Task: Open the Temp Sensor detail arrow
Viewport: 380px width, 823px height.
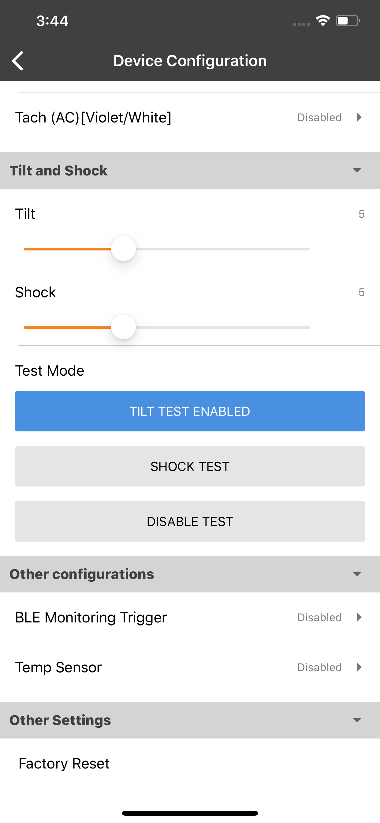Action: pyautogui.click(x=359, y=667)
